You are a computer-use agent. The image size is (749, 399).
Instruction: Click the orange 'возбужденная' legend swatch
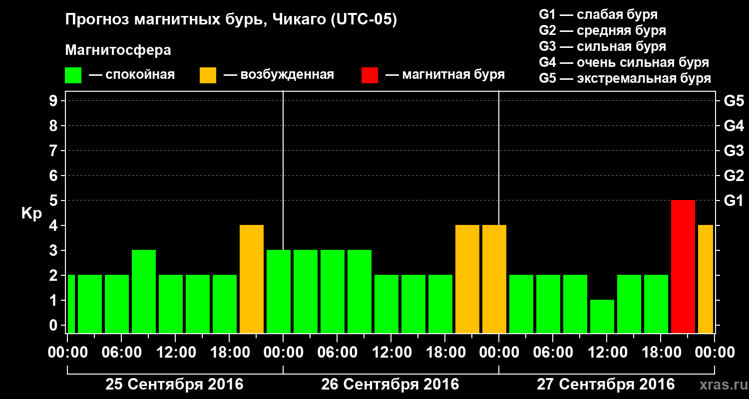tap(208, 75)
